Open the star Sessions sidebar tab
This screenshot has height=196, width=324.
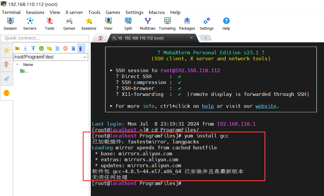point(7,50)
